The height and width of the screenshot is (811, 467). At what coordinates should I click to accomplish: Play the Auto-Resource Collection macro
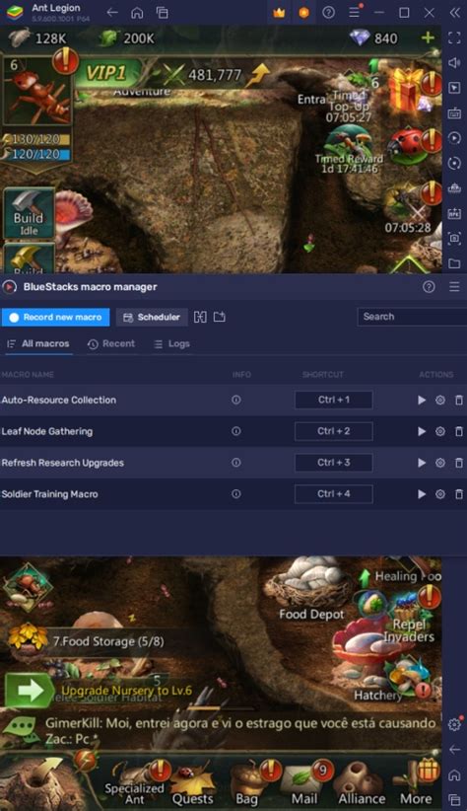(422, 400)
